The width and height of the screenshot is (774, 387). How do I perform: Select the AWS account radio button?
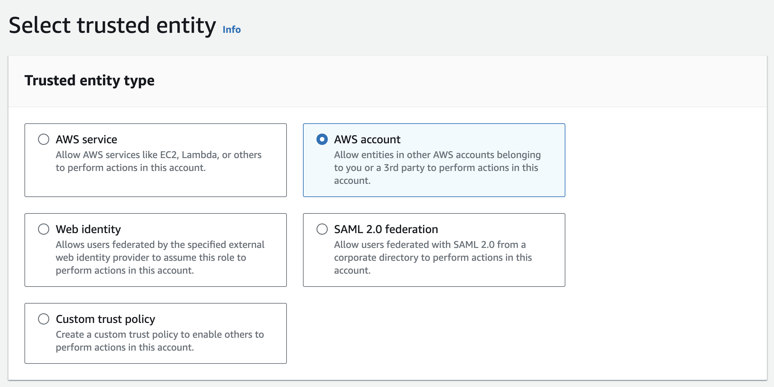(x=322, y=139)
